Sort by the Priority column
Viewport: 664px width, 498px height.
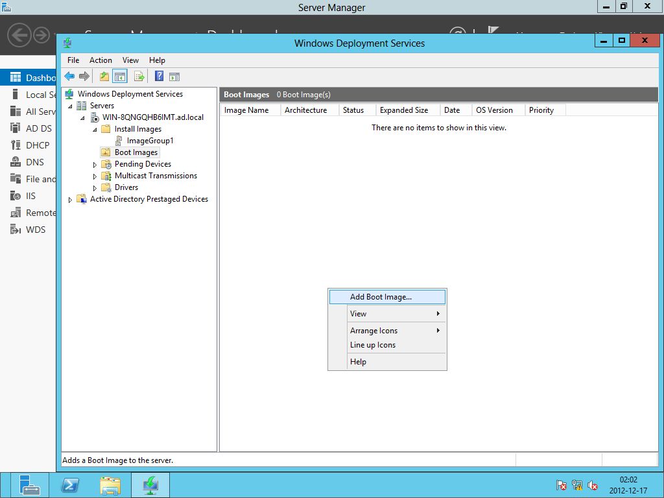coord(545,110)
